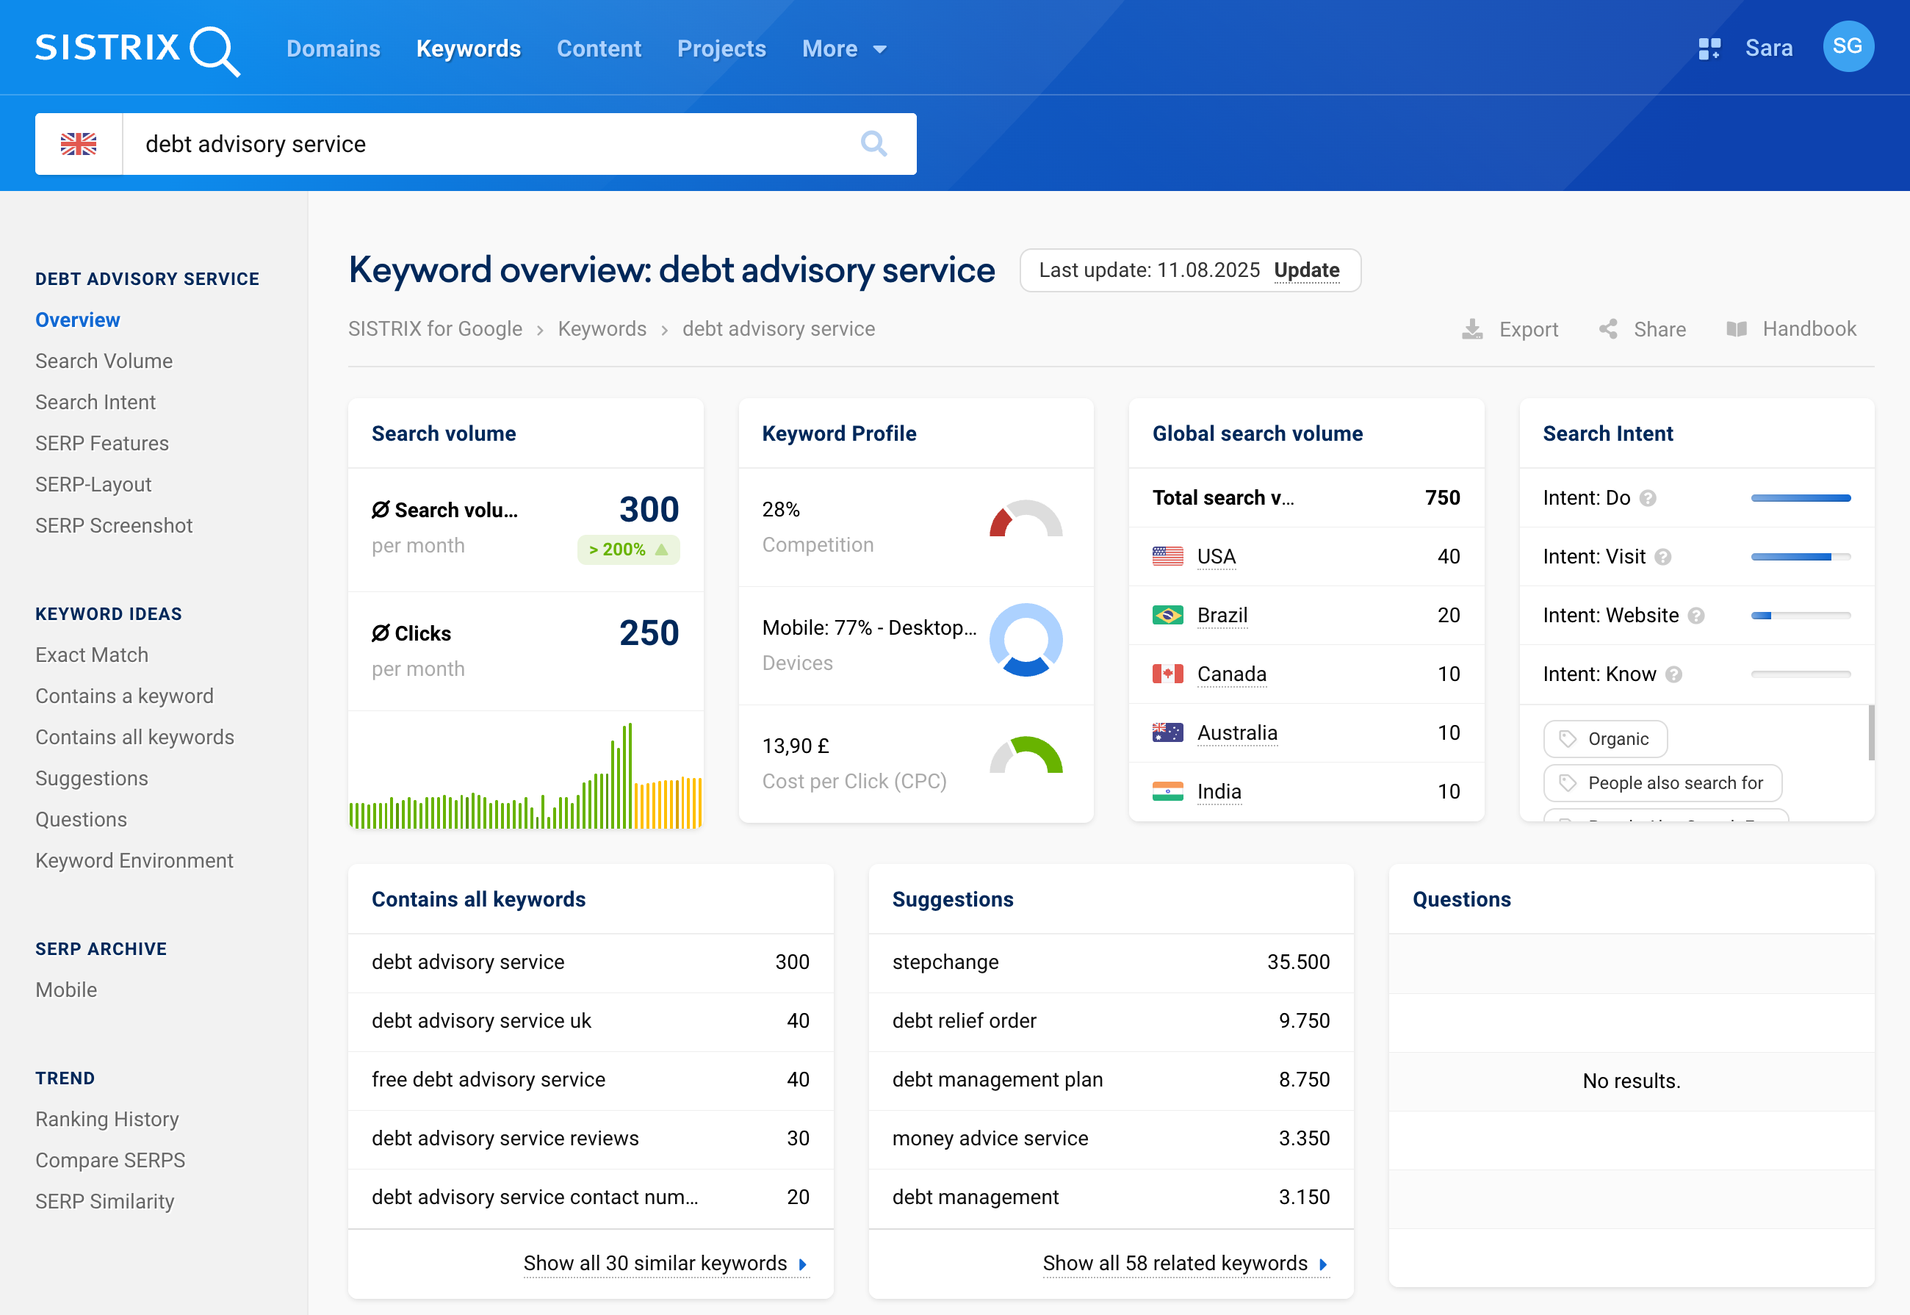
Task: Click the Update link to refresh keyword data
Action: 1307,270
